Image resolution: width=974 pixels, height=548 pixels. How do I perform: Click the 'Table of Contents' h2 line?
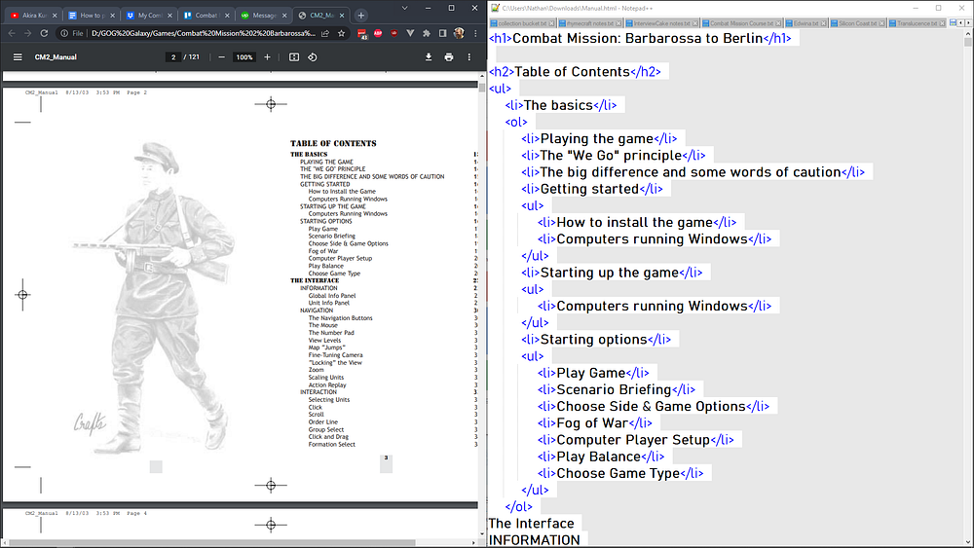575,72
